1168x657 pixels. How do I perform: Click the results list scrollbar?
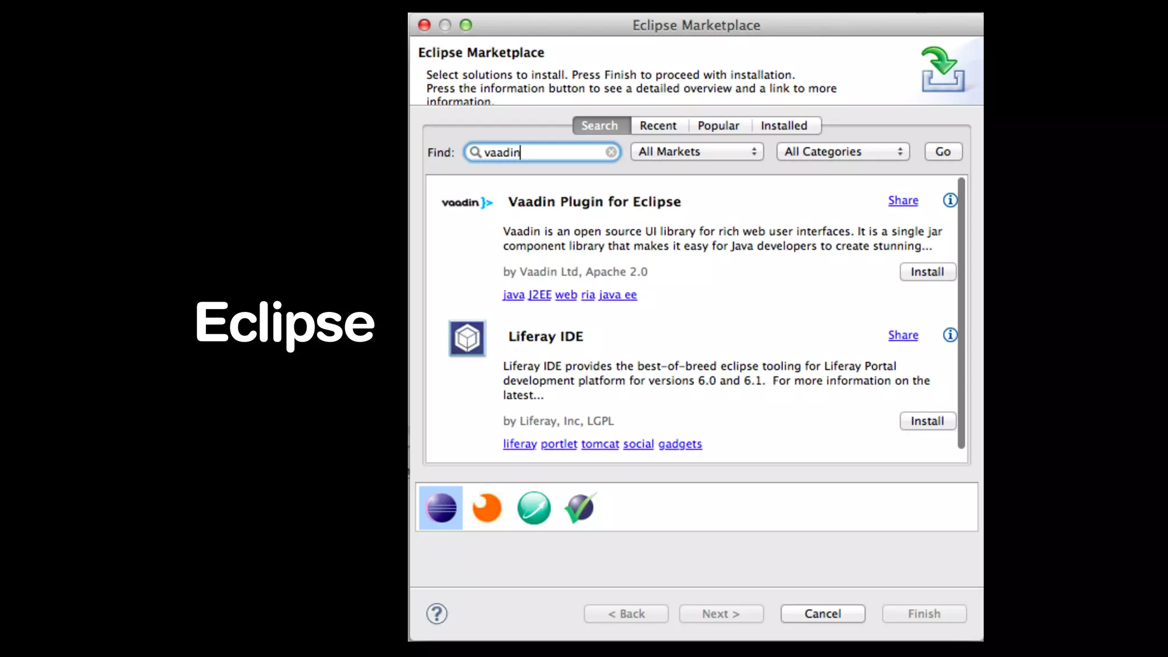(x=961, y=313)
